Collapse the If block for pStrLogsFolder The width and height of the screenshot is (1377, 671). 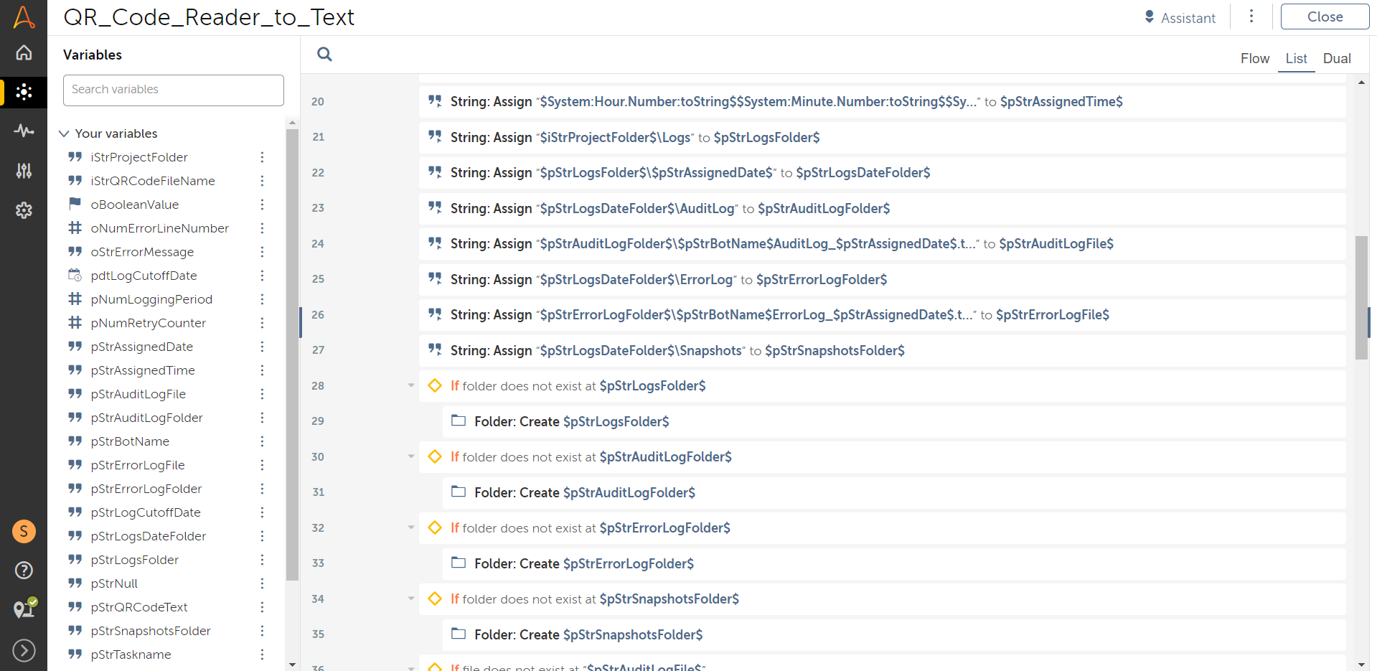coord(411,385)
